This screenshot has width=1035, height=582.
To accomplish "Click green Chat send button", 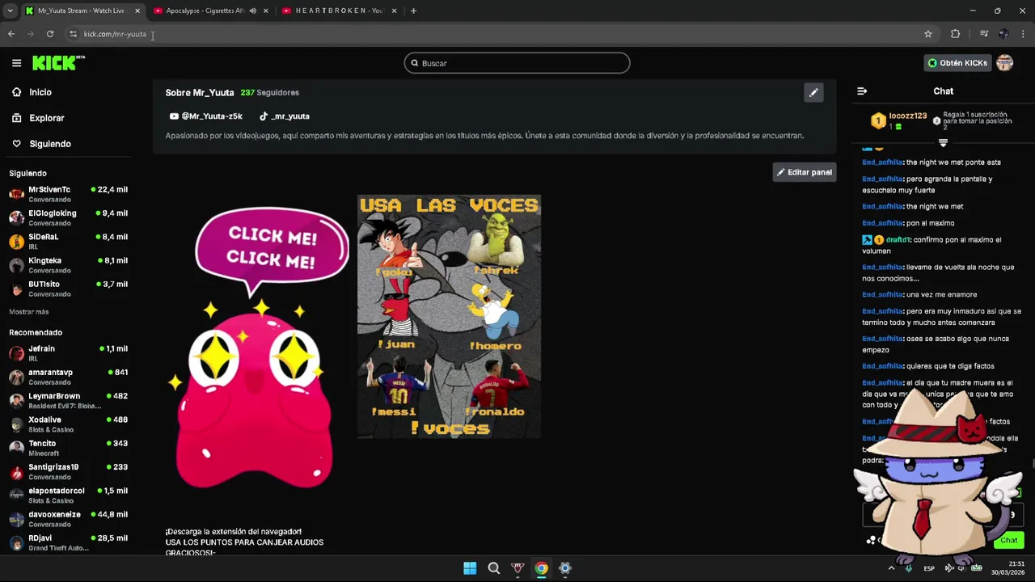I will coord(1009,540).
